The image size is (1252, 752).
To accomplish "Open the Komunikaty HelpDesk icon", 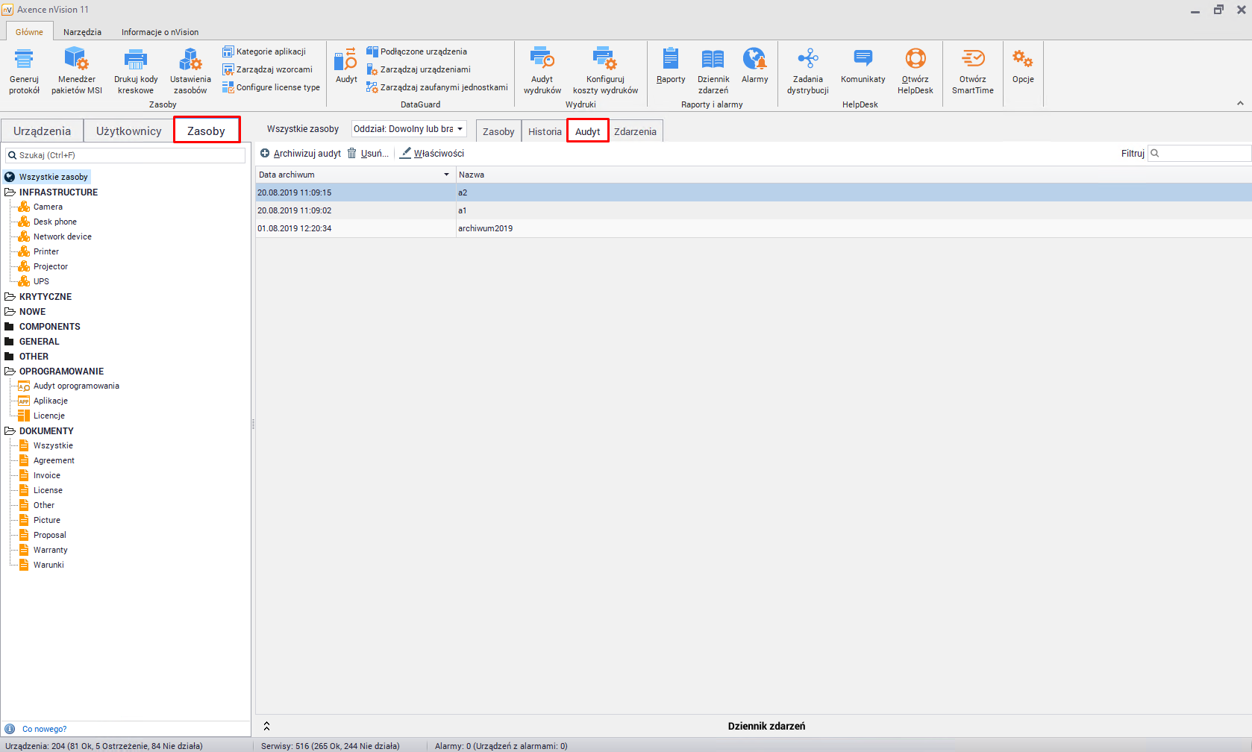I will pyautogui.click(x=863, y=60).
